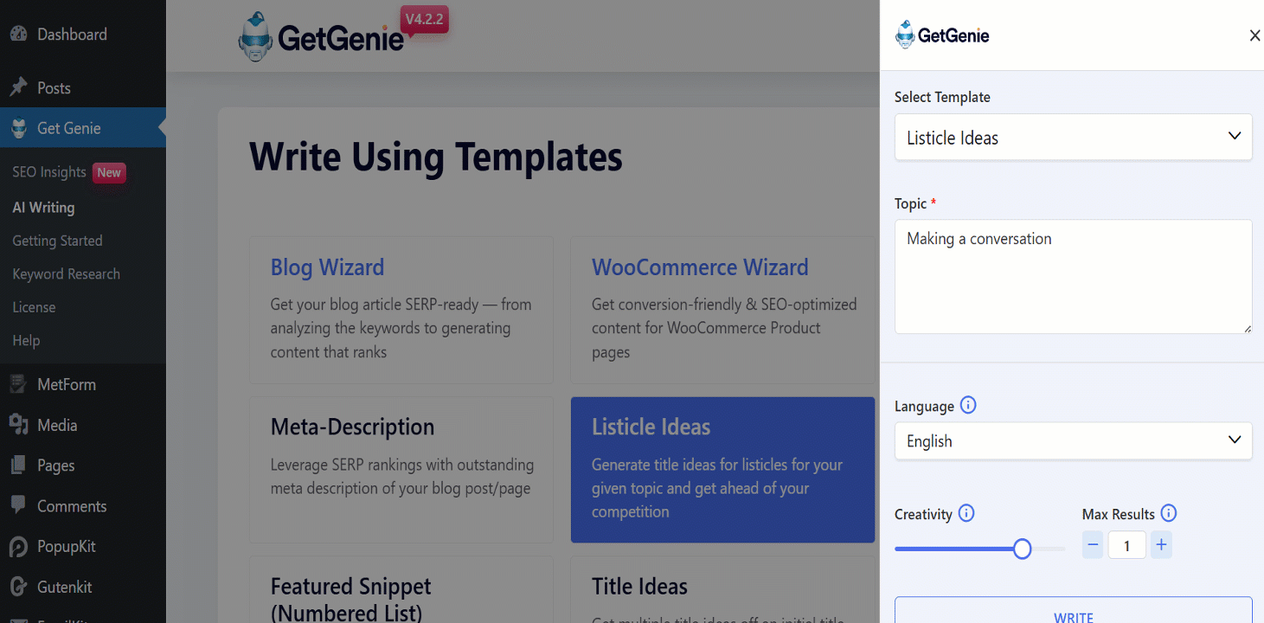The image size is (1264, 623).
Task: Open Keyword Research menu item
Action: pyautogui.click(x=66, y=274)
